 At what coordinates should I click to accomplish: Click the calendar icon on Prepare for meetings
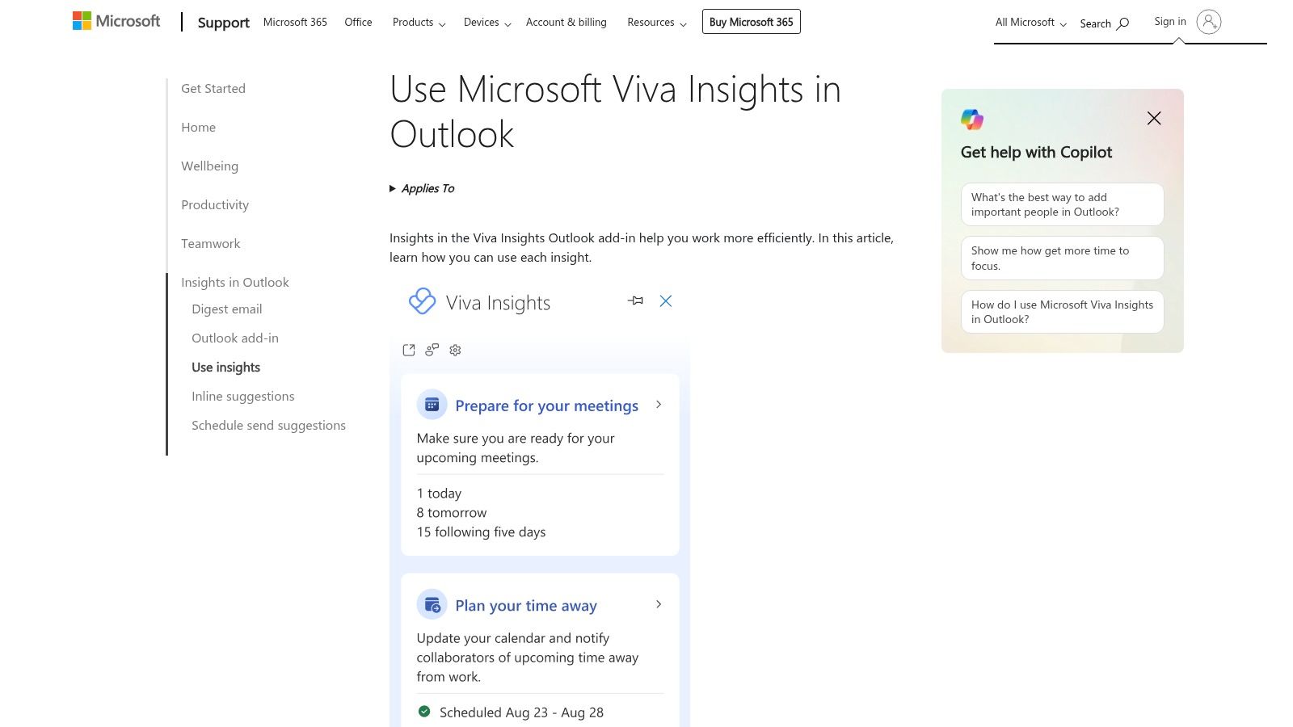432,405
